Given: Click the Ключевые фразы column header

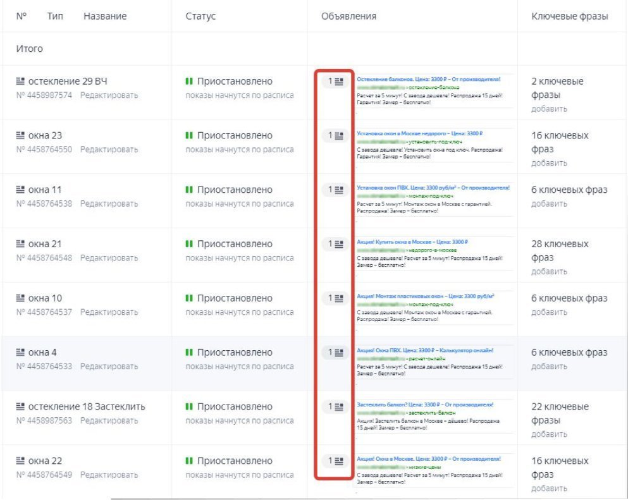Looking at the screenshot, I should [x=570, y=16].
